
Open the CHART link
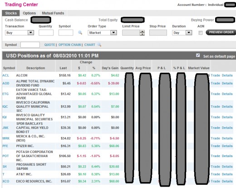(x=90, y=45)
